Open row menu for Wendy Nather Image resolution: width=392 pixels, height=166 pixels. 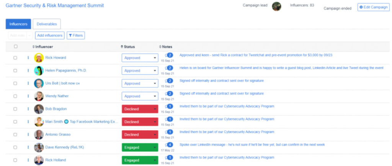click(28, 96)
